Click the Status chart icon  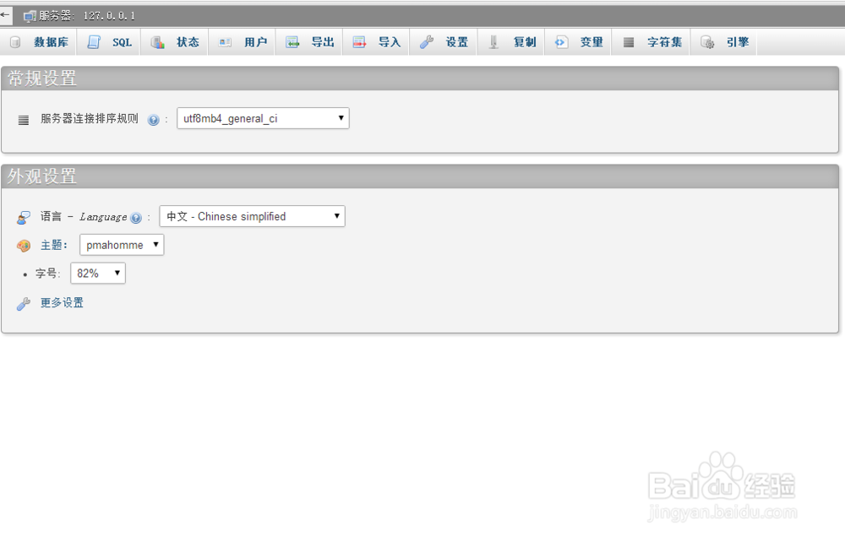157,42
